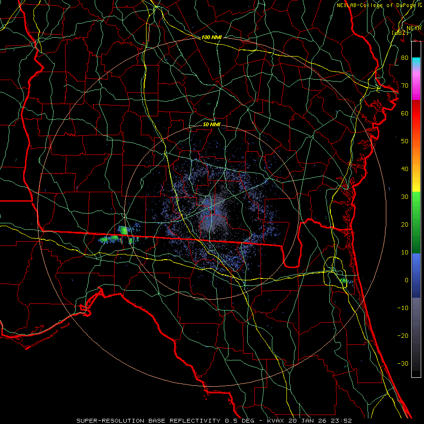Click the 50 value on reflectivity scale

(x=405, y=141)
